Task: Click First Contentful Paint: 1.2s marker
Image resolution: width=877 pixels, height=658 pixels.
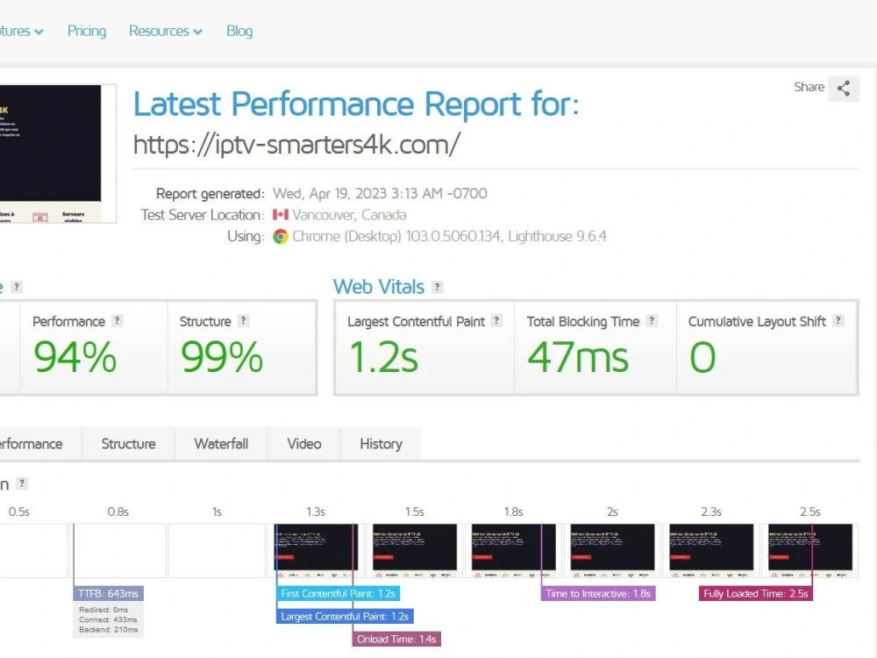Action: 338,594
